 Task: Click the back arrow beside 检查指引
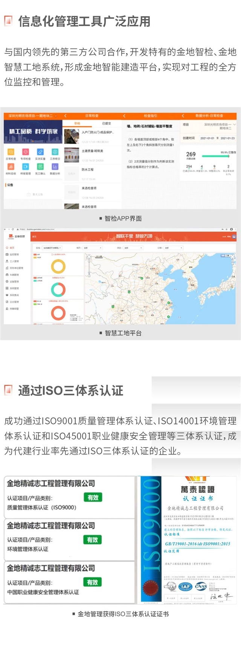click(x=125, y=116)
